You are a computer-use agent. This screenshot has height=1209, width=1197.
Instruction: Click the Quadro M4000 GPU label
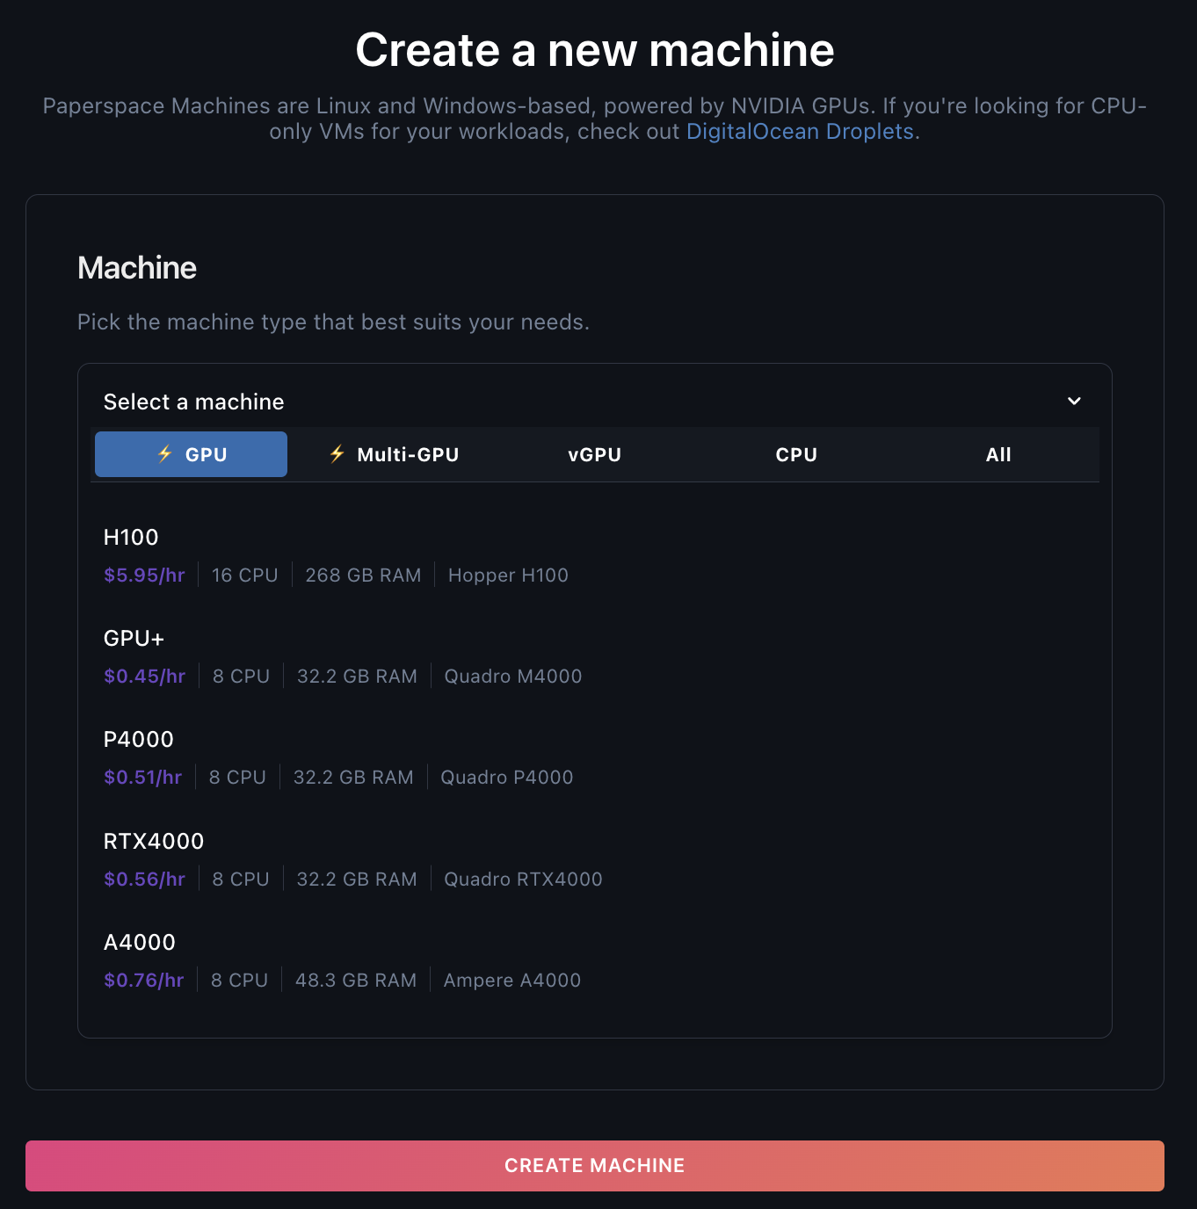513,677
